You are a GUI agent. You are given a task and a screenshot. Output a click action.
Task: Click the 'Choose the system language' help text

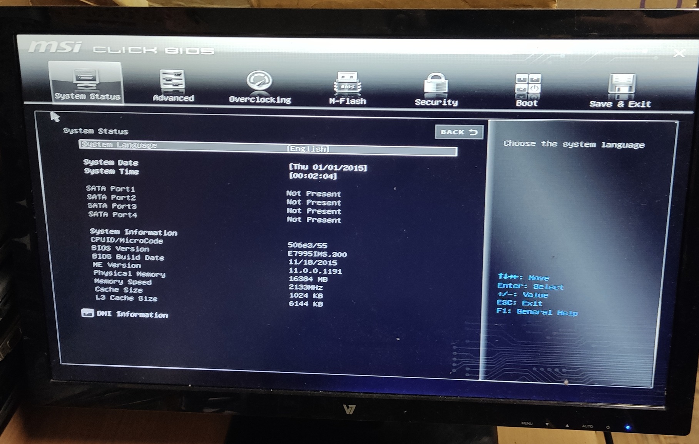tap(574, 144)
